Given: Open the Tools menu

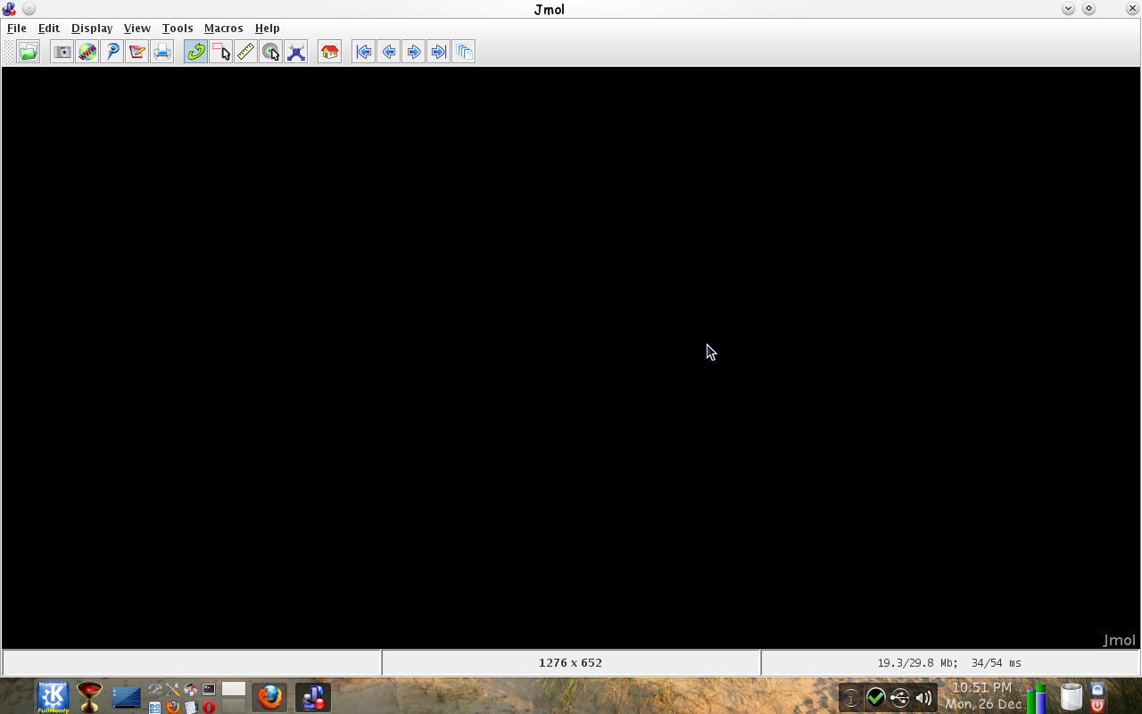Looking at the screenshot, I should pos(178,28).
